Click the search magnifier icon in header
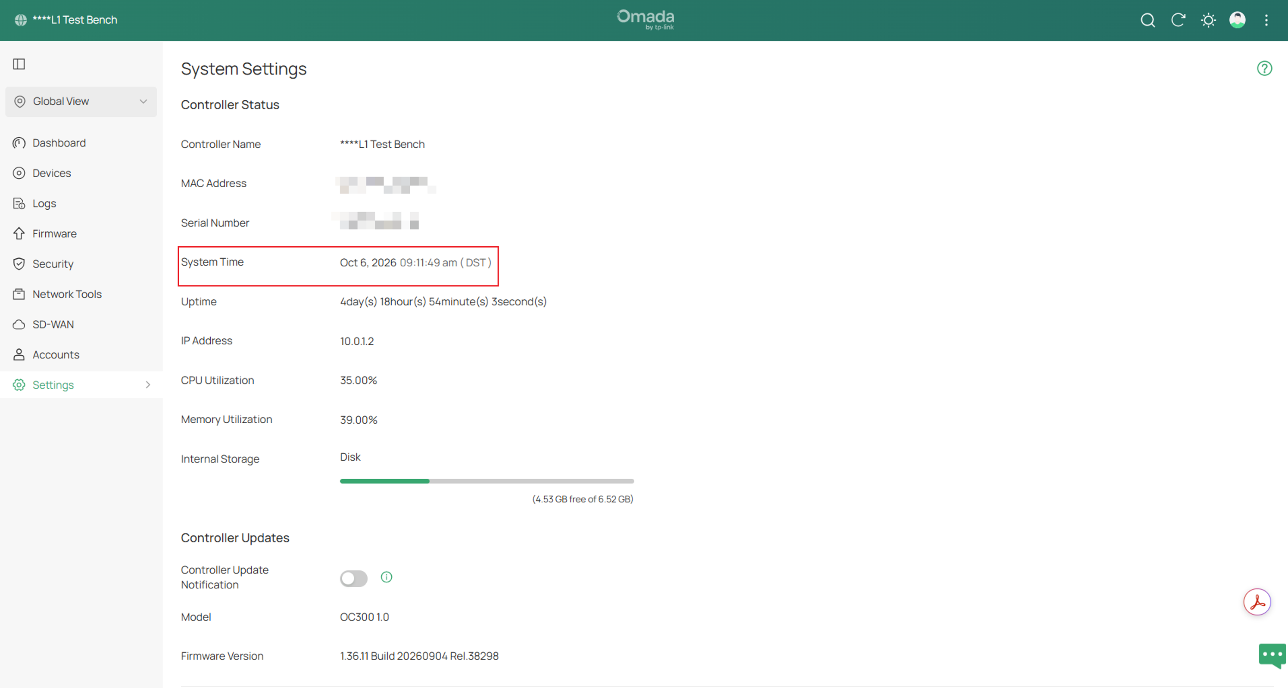The height and width of the screenshot is (688, 1288). [x=1148, y=20]
